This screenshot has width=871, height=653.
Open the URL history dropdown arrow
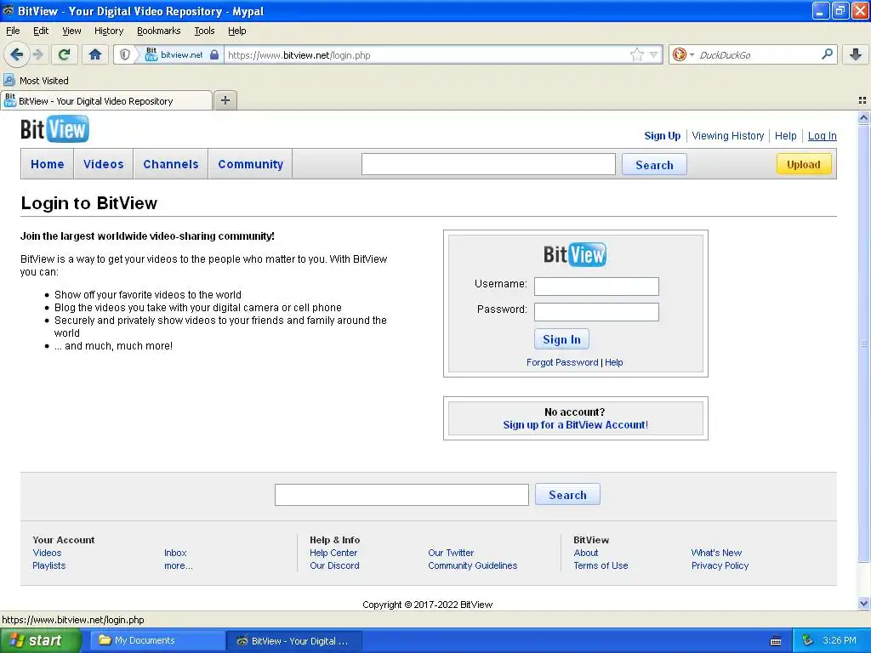click(x=654, y=54)
